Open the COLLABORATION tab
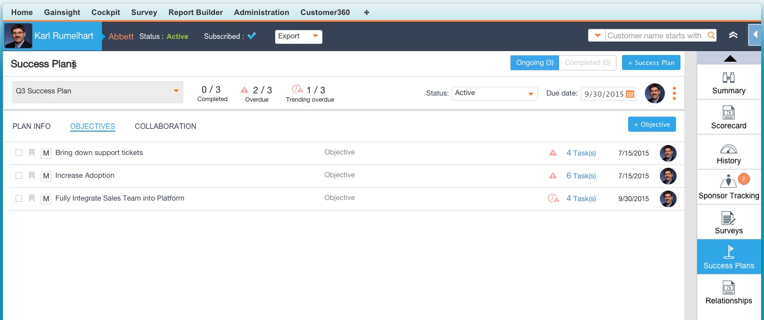 coord(165,126)
